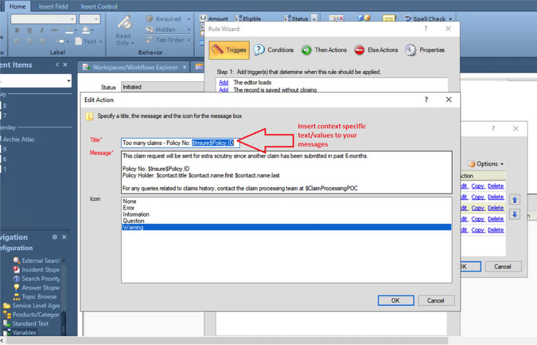Confirm the Edit Action dialog with OK
The height and width of the screenshot is (345, 537).
tap(396, 300)
